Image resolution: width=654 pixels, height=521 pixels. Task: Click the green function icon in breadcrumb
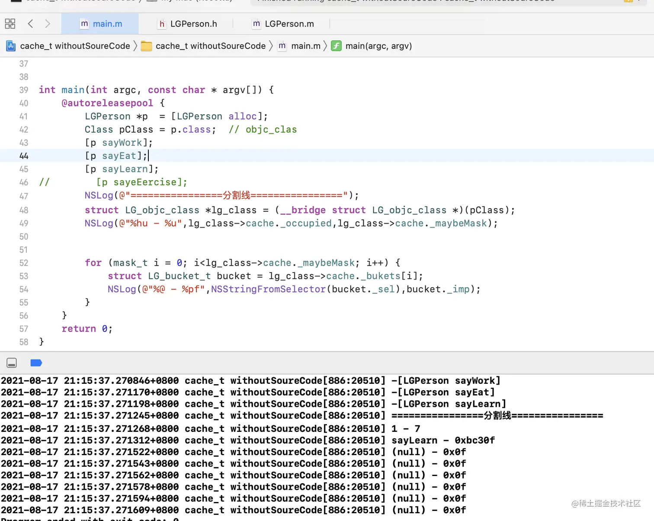tap(336, 46)
